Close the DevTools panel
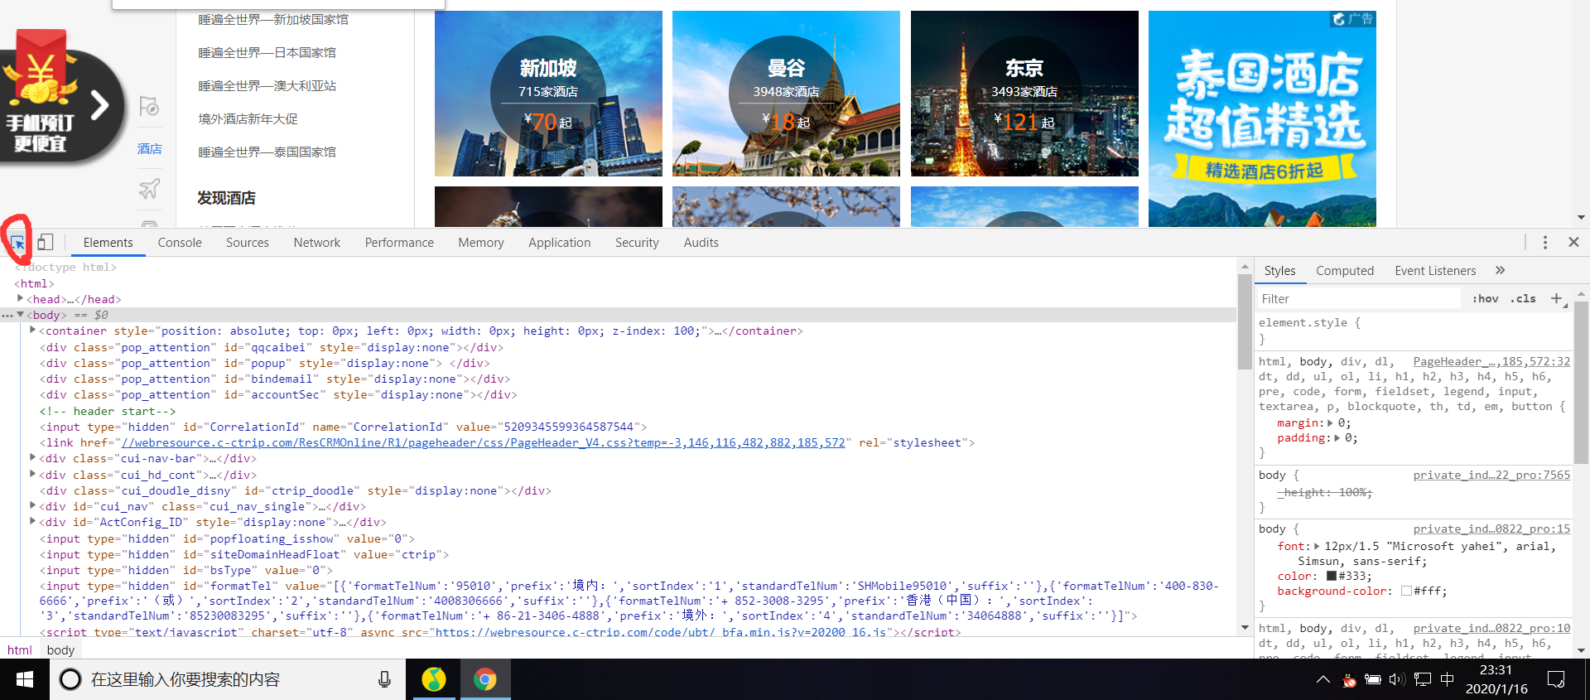Image resolution: width=1590 pixels, height=700 pixels. [1573, 243]
